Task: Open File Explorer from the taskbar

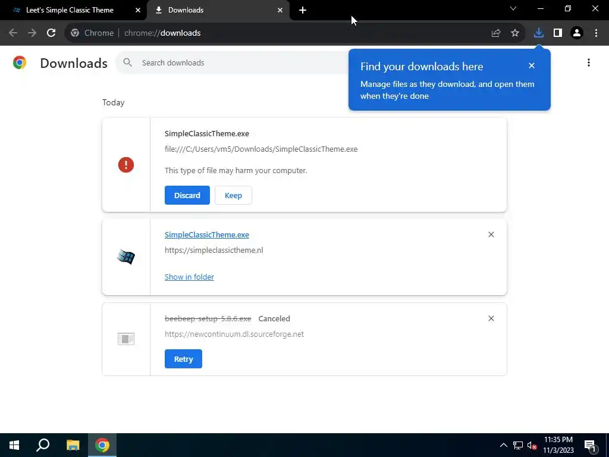Action: point(73,445)
